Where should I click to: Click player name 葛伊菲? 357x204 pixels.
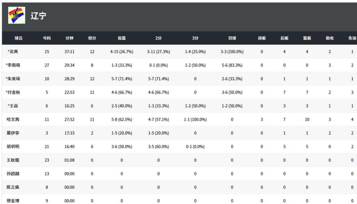13,133
